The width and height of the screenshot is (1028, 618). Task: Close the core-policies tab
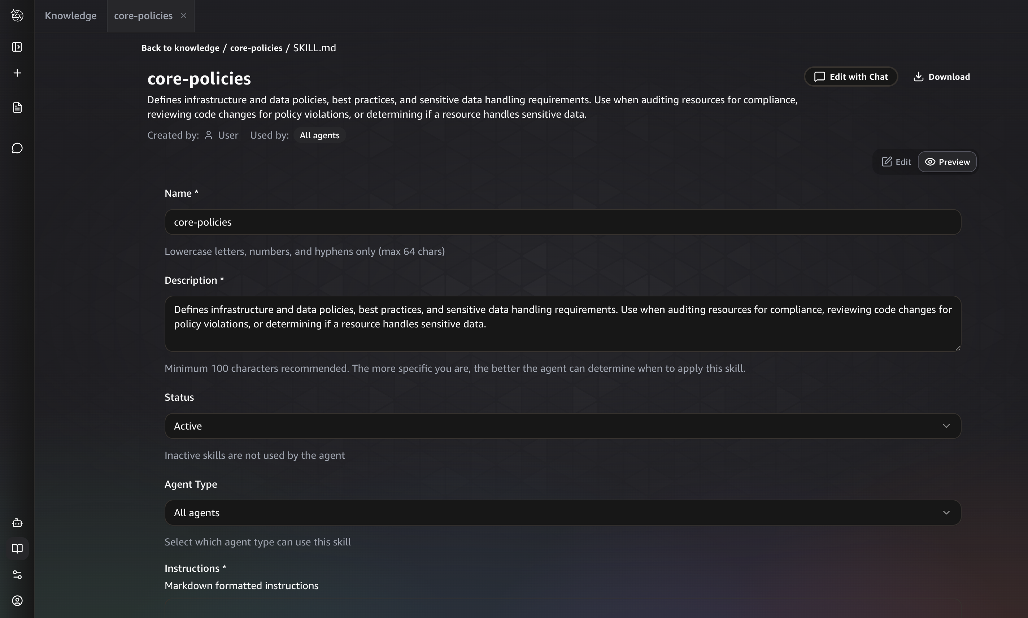[184, 16]
